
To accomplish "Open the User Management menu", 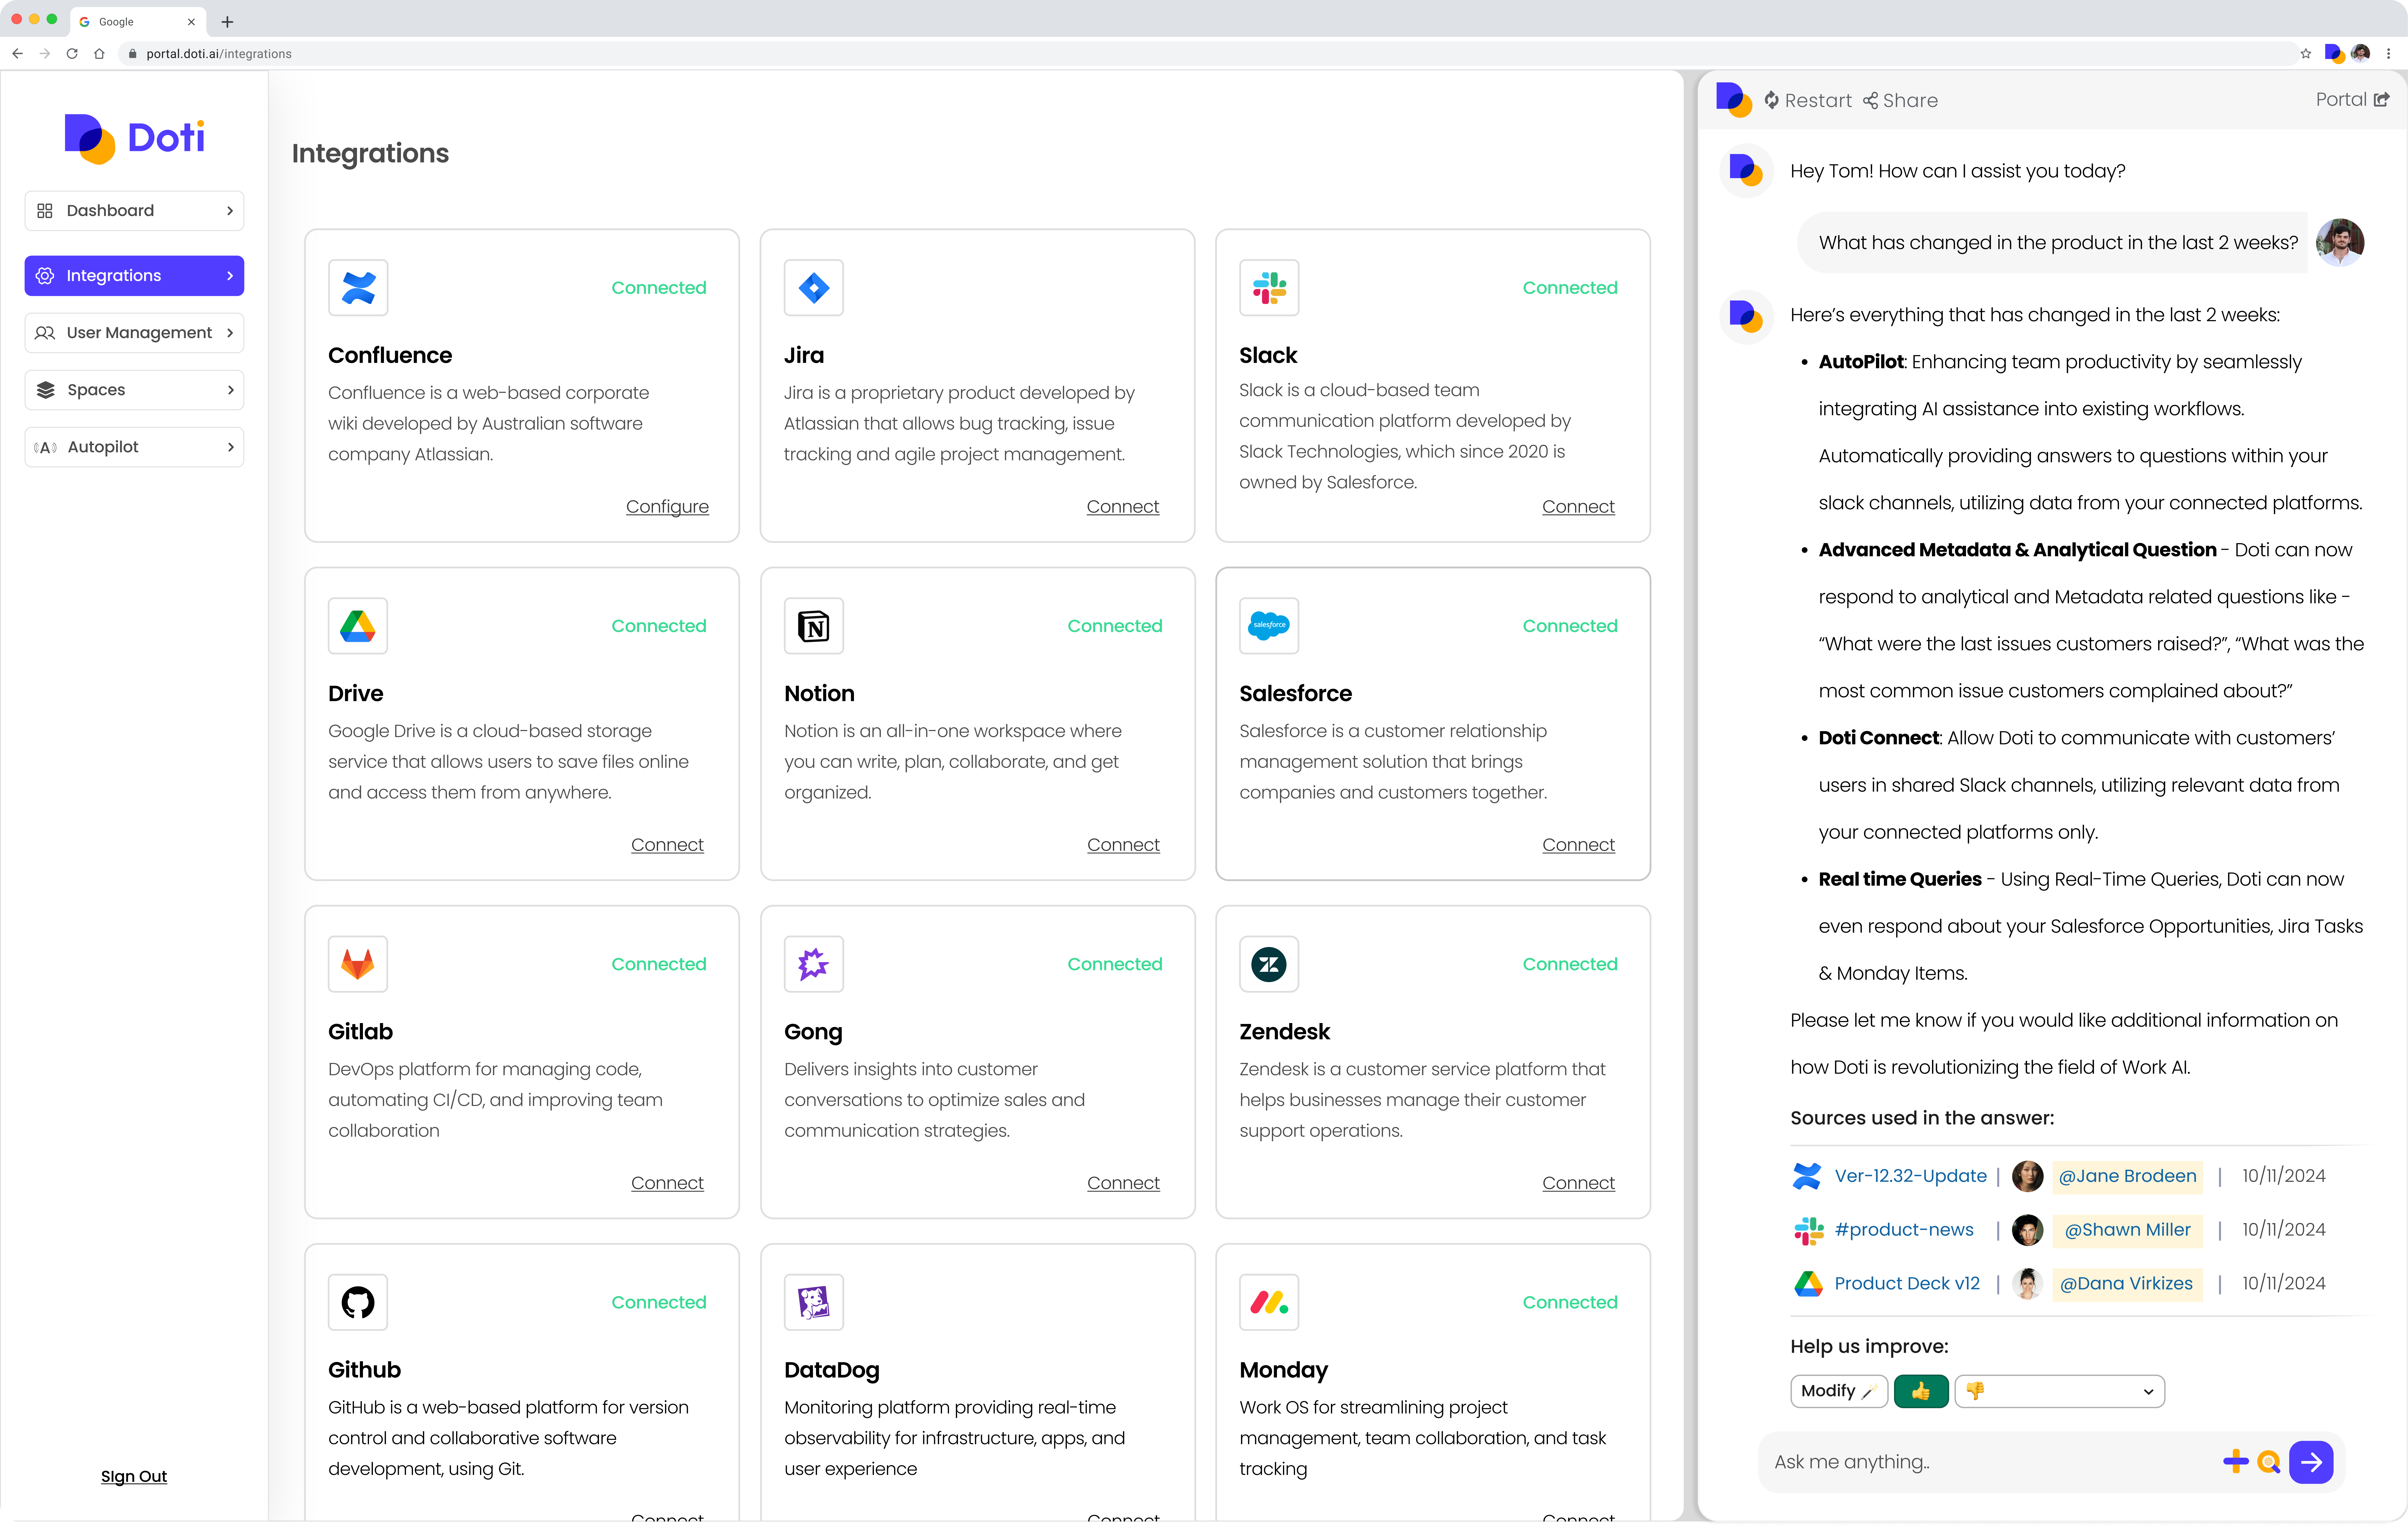I will (x=134, y=333).
